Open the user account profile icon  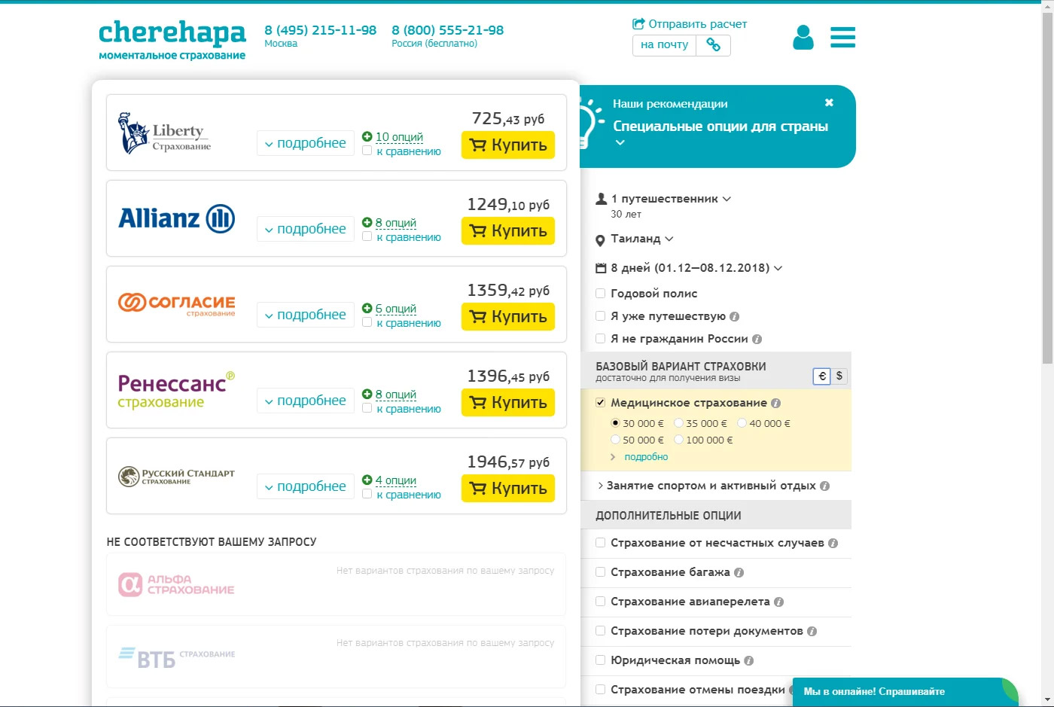tap(803, 37)
